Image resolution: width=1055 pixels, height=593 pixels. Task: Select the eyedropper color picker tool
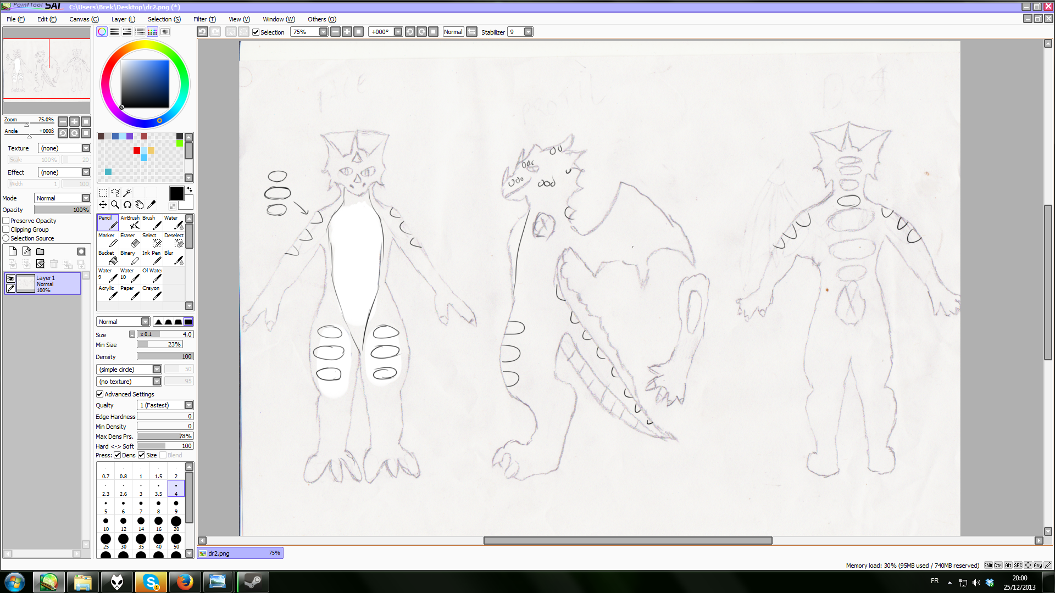coord(152,205)
